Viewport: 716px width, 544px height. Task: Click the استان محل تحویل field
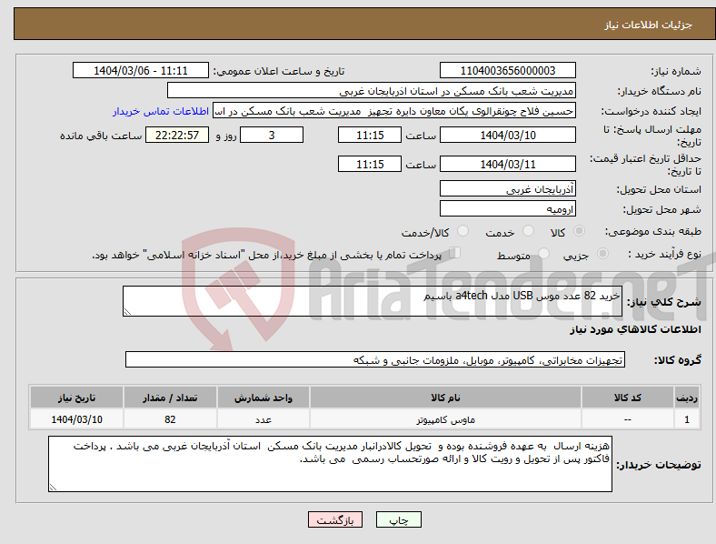[507, 188]
